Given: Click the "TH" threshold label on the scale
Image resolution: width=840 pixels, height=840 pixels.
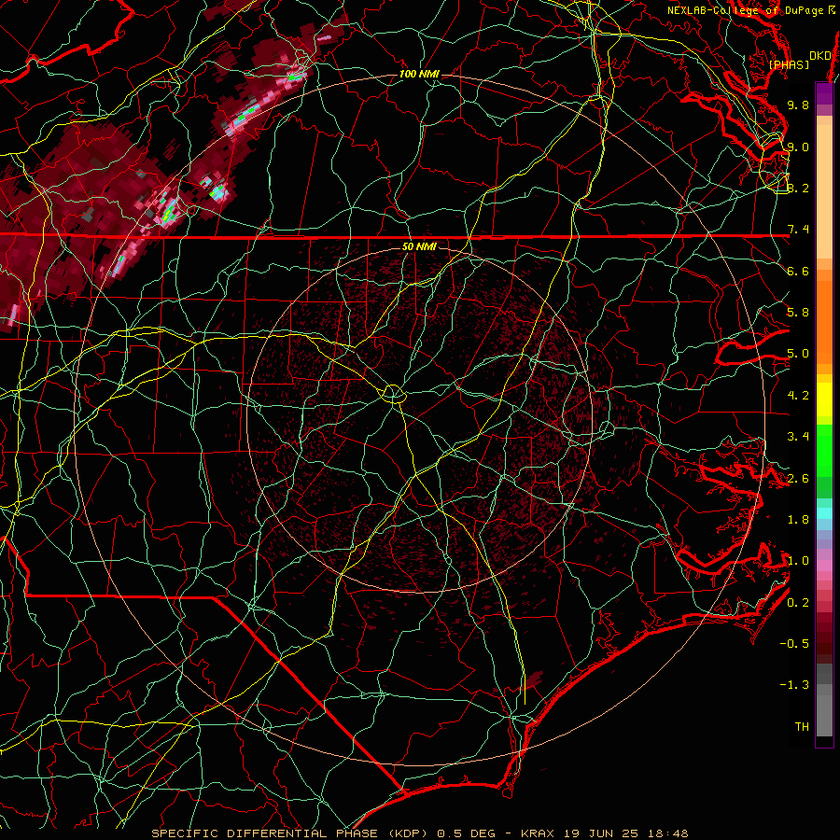Looking at the screenshot, I should [x=802, y=727].
